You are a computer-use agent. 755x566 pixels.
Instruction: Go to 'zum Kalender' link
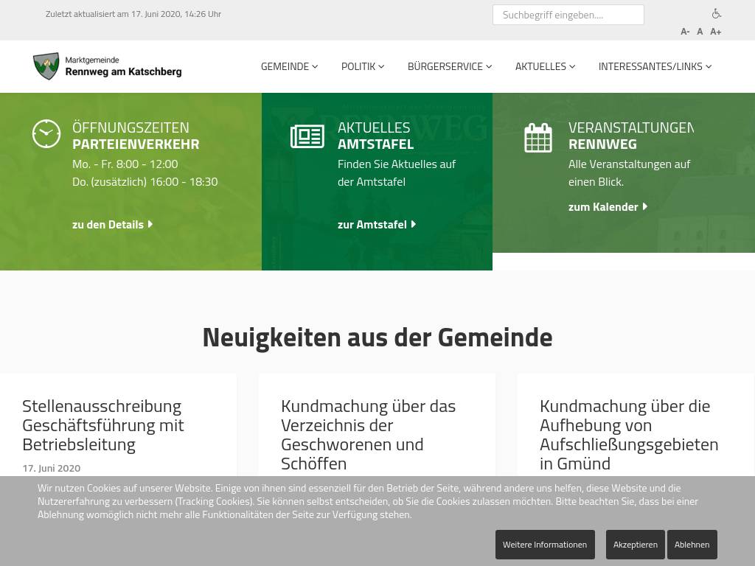[x=608, y=207]
